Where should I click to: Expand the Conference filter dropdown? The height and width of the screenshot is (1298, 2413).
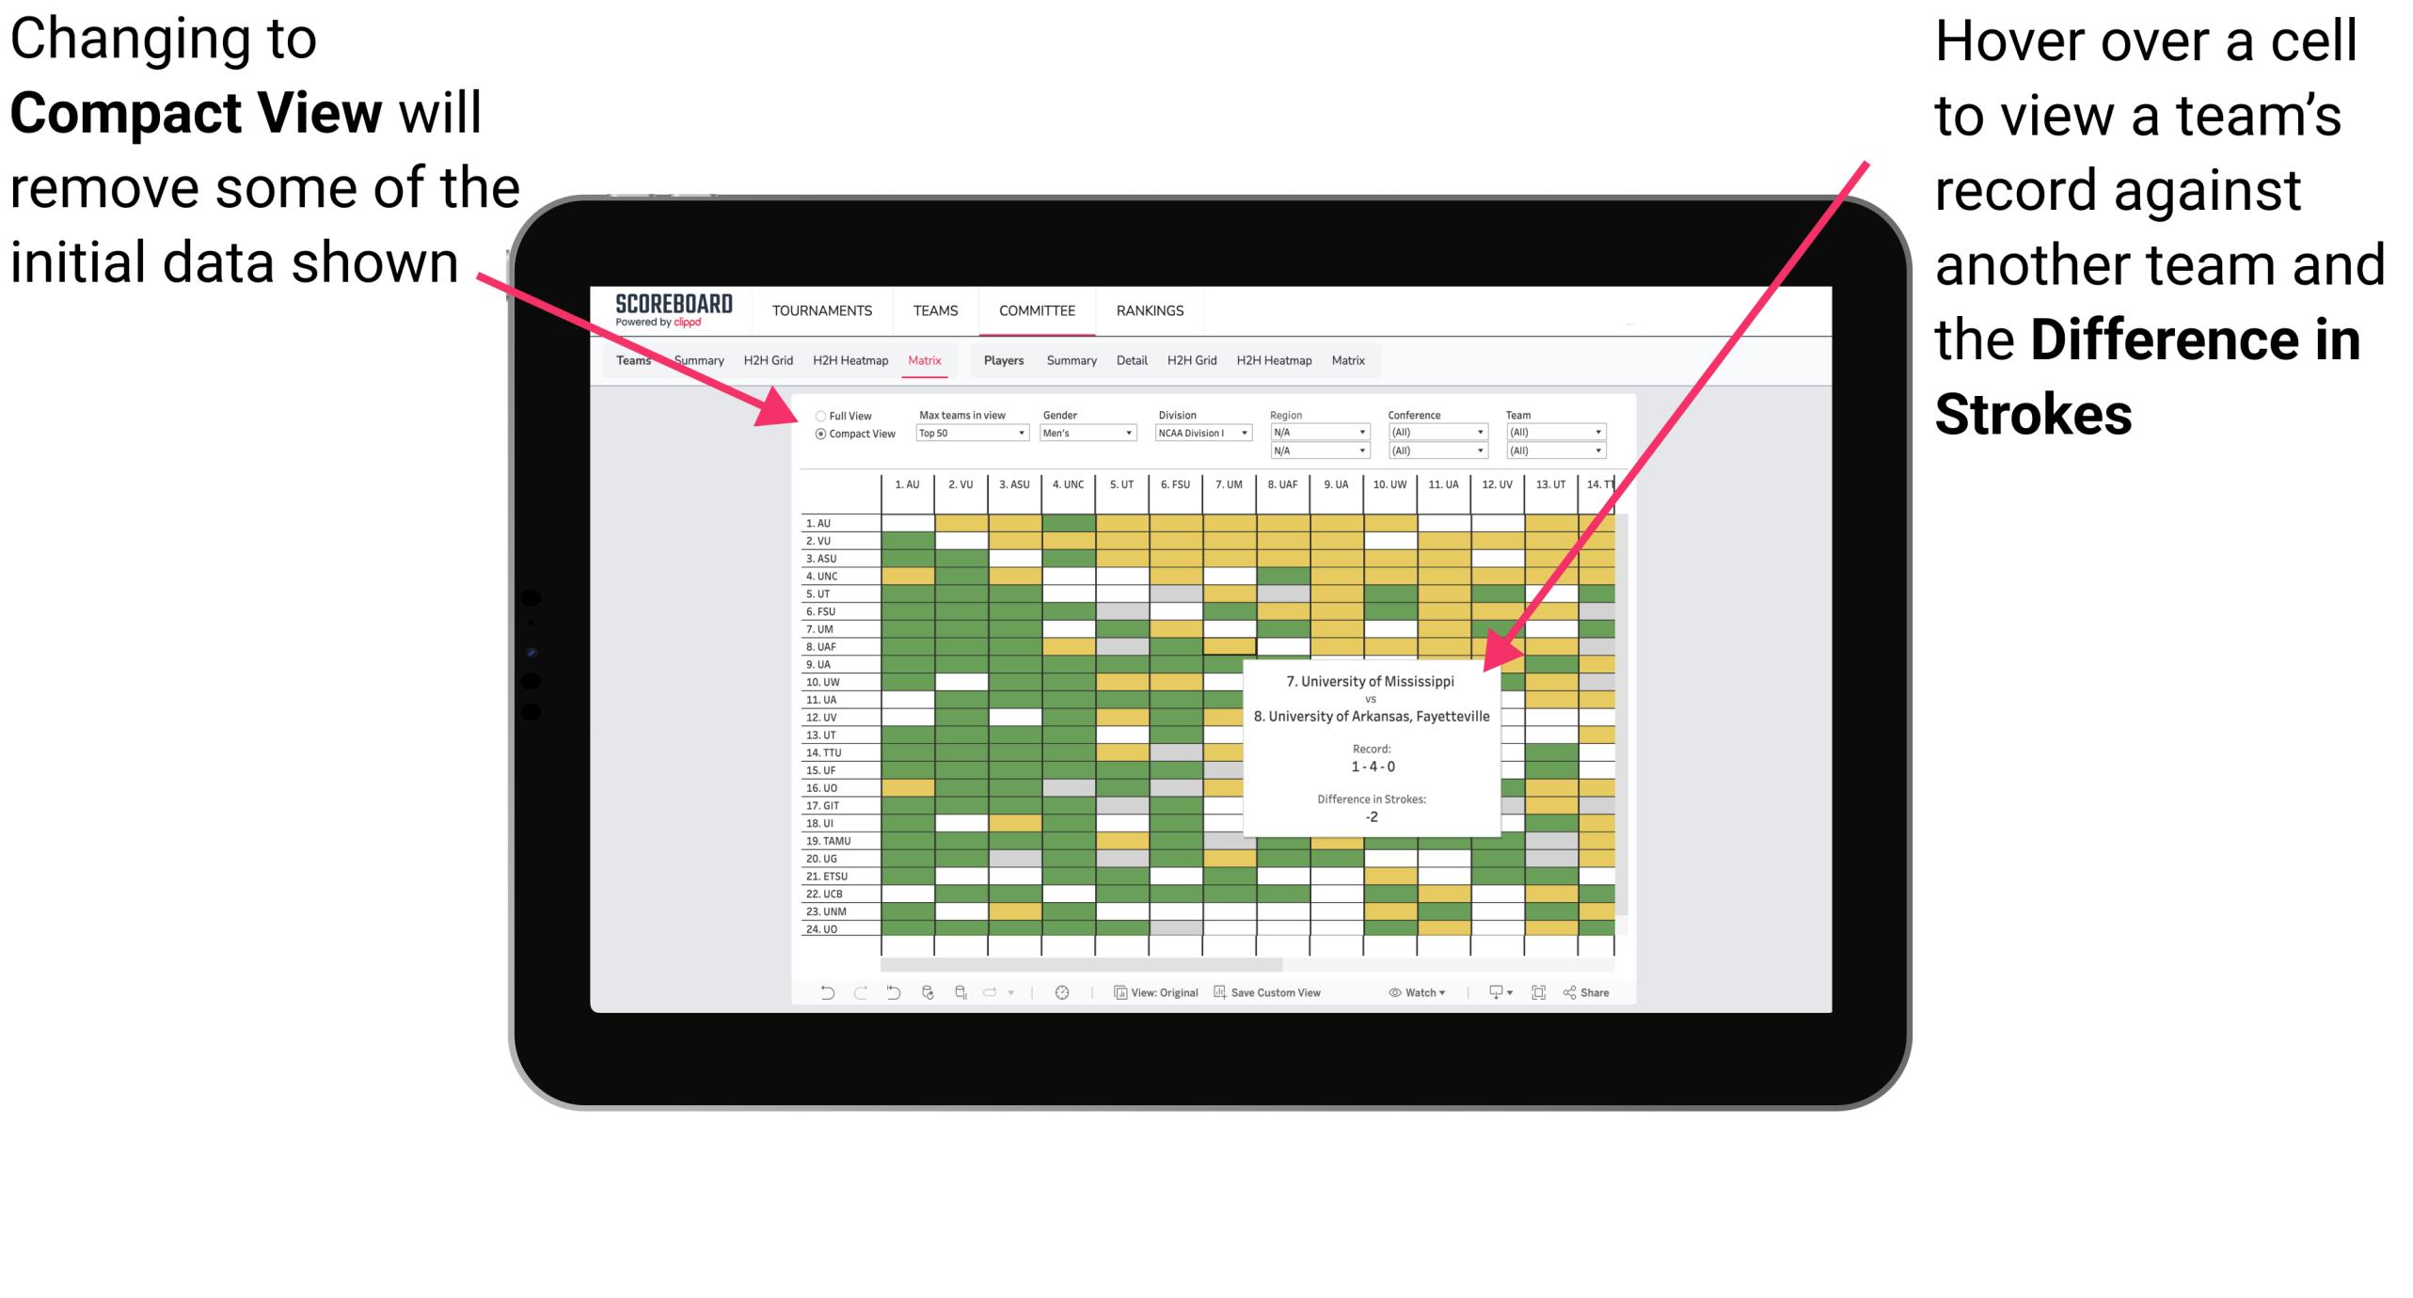[1478, 430]
